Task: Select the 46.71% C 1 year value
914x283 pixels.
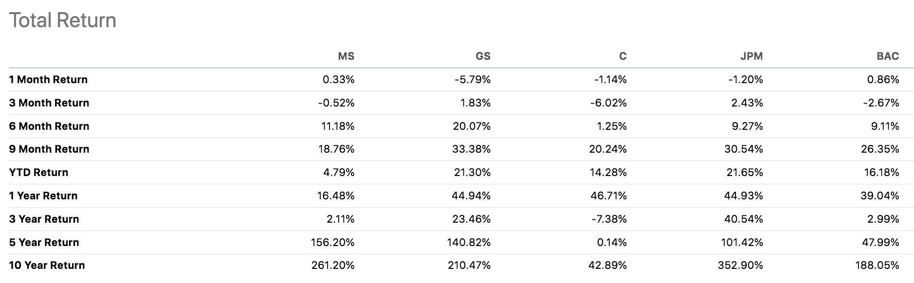Action: click(x=608, y=196)
